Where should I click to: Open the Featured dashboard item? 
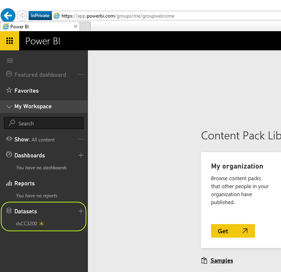[40, 75]
